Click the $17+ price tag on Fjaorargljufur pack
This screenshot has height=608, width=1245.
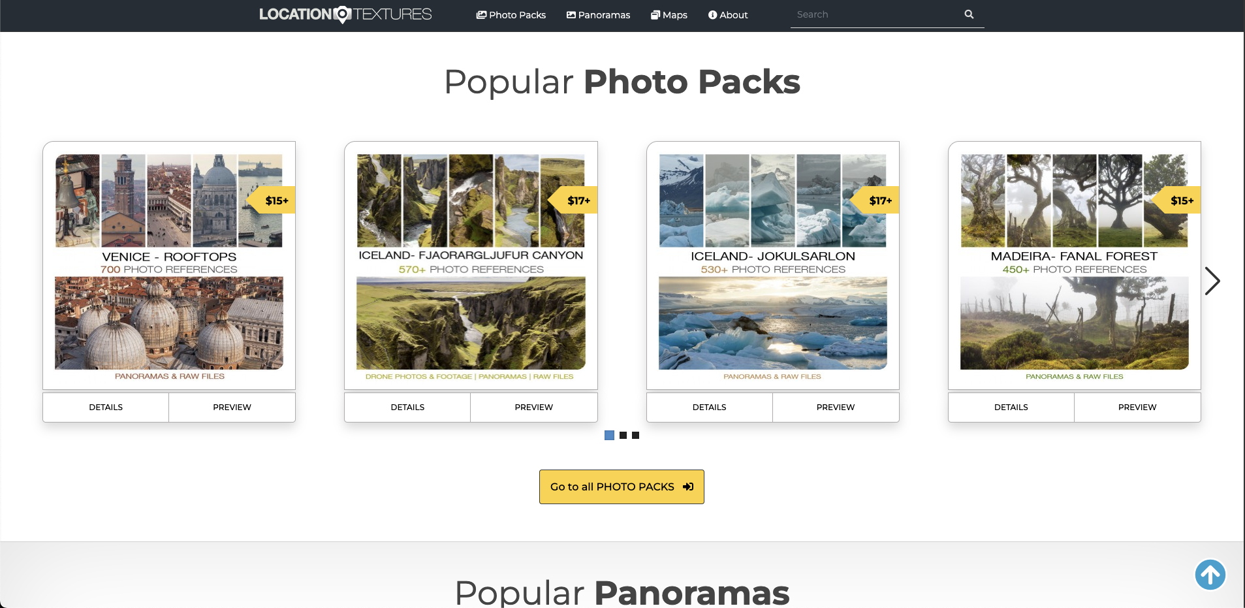(x=574, y=200)
